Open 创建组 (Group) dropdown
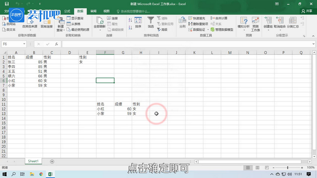The width and height of the screenshot is (317, 178). point(268,24)
